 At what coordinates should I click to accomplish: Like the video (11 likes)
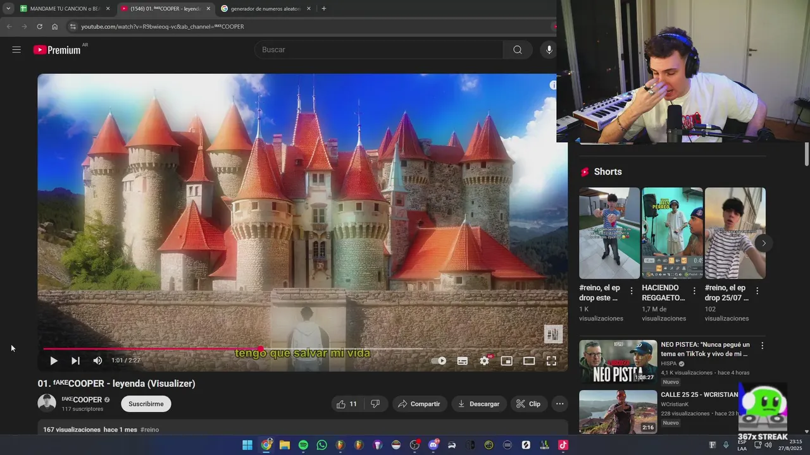coord(346,404)
